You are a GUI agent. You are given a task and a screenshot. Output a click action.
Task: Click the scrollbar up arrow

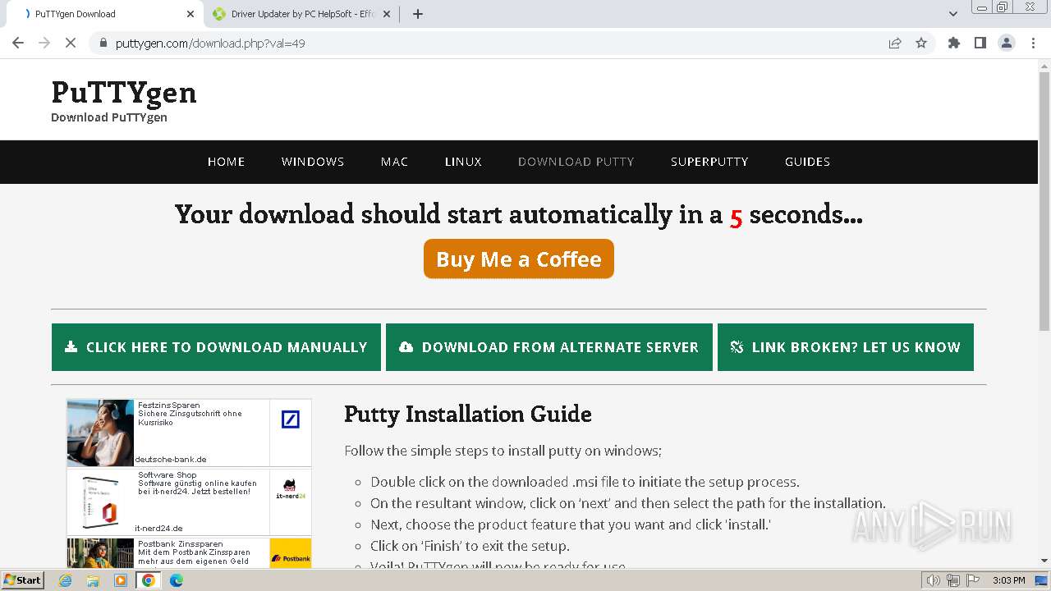(x=1044, y=65)
